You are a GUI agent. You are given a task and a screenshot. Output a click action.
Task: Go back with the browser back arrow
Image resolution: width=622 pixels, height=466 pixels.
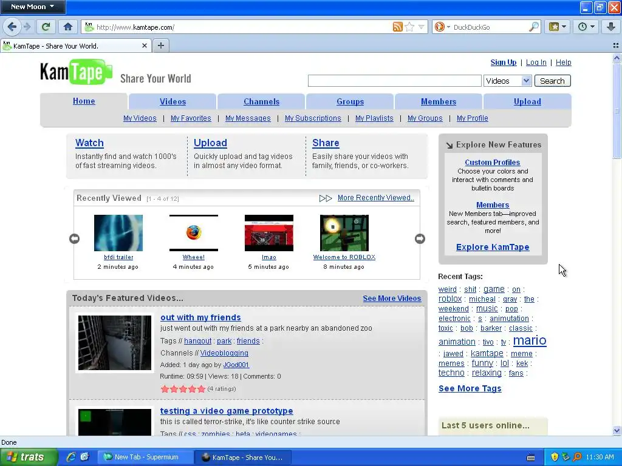[12, 27]
